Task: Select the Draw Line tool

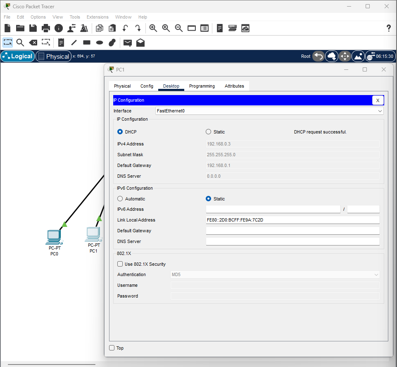Action: click(x=74, y=42)
